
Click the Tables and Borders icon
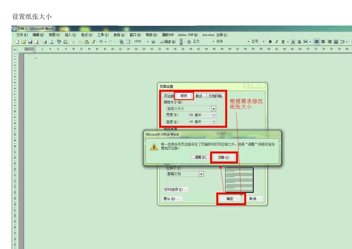[128, 42]
